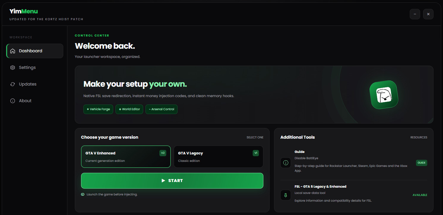This screenshot has width=443, height=215.
Task: Click the YimMenu title logo
Action: pyautogui.click(x=24, y=11)
